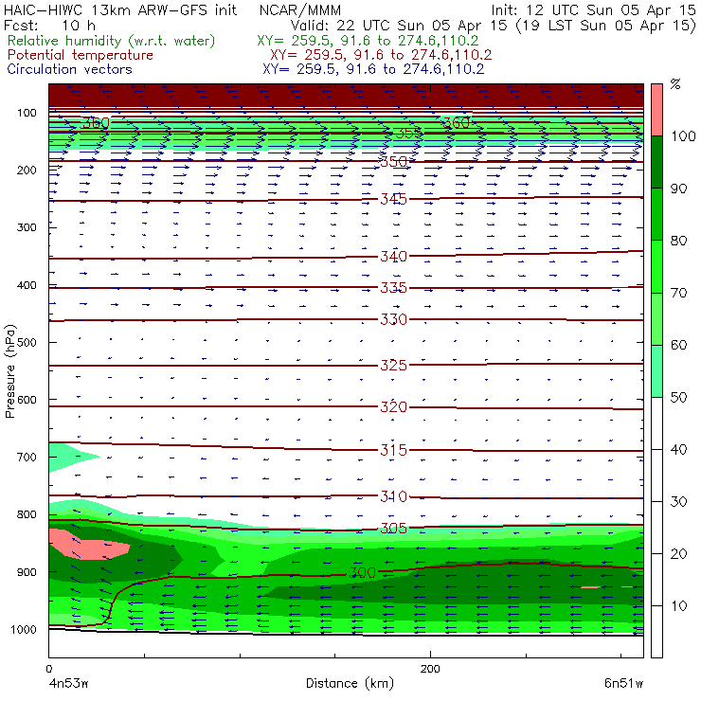
Task: Click the 400 hPa axis tick label
Action: (27, 285)
